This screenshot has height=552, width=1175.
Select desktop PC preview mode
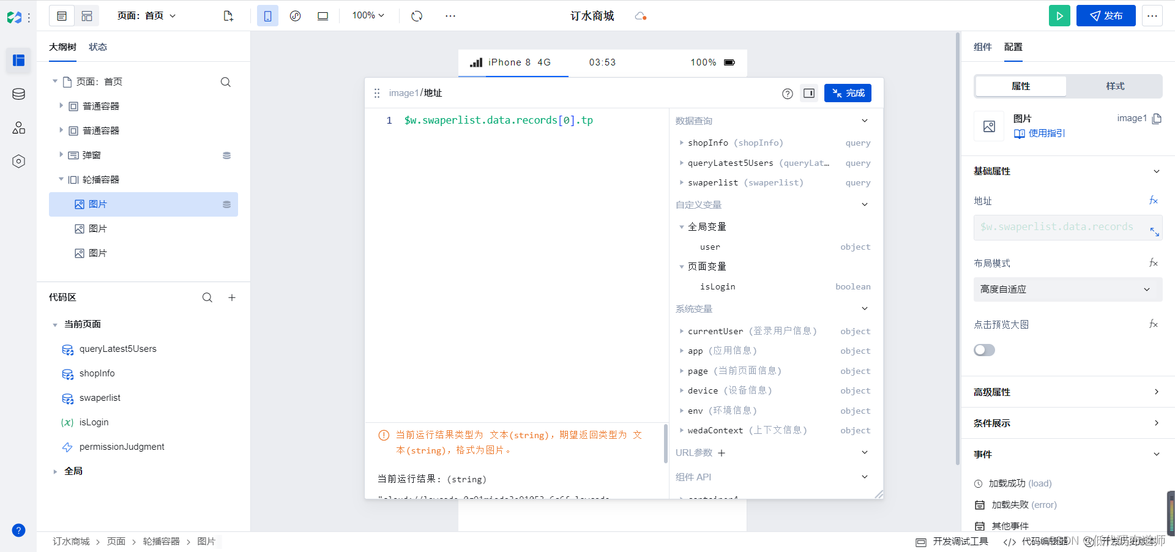point(323,16)
